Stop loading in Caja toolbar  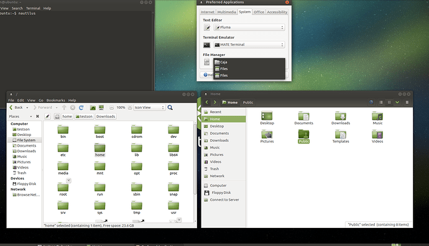tap(73, 107)
